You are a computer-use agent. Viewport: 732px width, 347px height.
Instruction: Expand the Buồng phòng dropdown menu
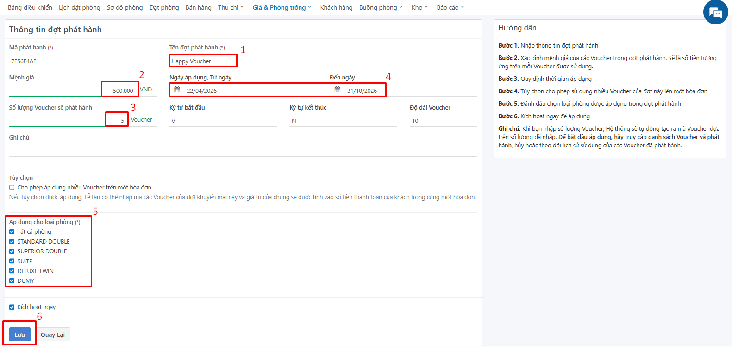(381, 7)
